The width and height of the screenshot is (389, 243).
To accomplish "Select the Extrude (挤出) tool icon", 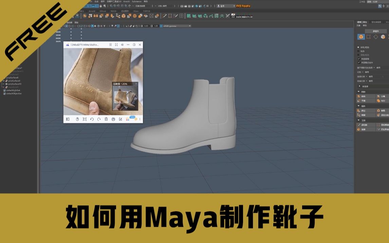I will (x=358, y=111).
